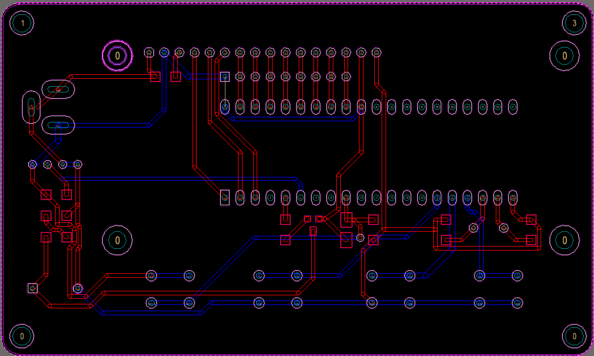Select the top-left pad of the leftmost button footprint
594x356 pixels.
point(151,276)
